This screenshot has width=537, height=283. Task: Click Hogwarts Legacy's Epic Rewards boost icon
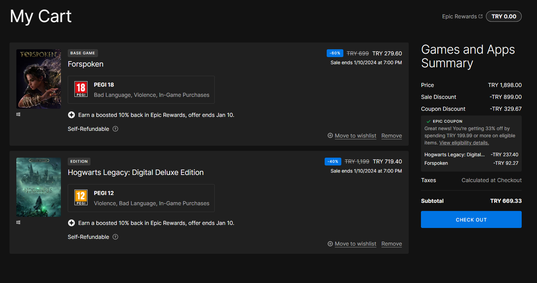71,223
